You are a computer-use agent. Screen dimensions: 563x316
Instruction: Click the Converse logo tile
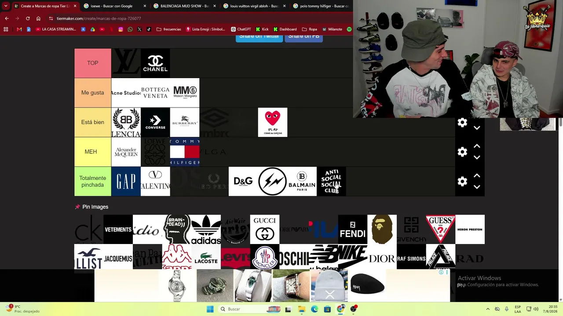click(x=155, y=122)
